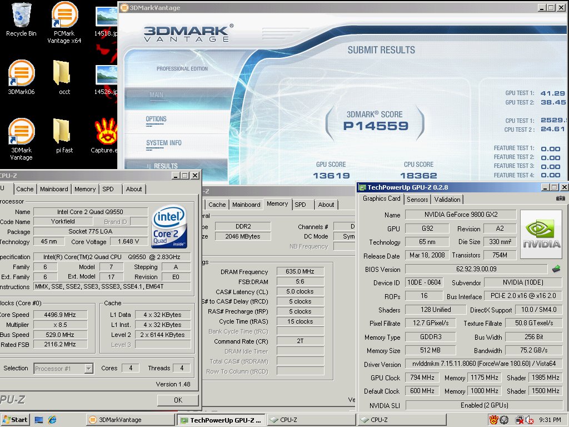
Task: Click the GPU Clock value 794 MHz
Action: (422, 378)
